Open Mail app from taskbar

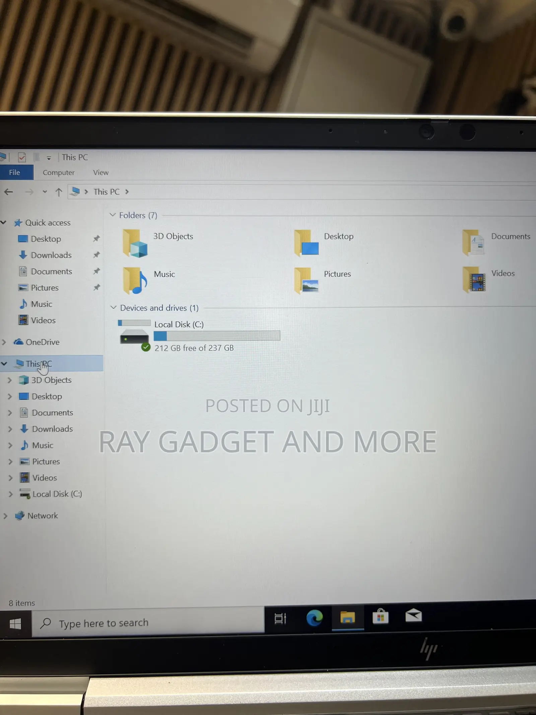414,615
